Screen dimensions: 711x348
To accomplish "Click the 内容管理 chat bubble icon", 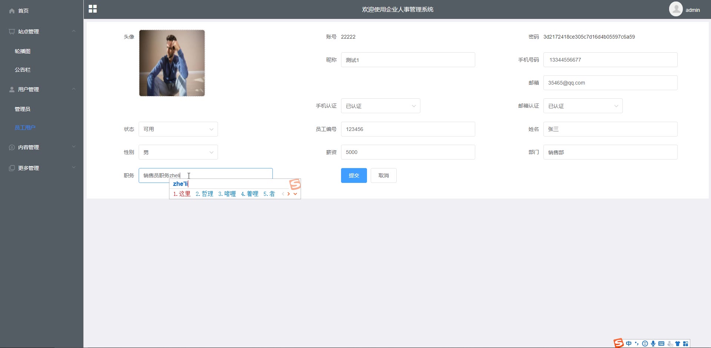I will pos(12,147).
